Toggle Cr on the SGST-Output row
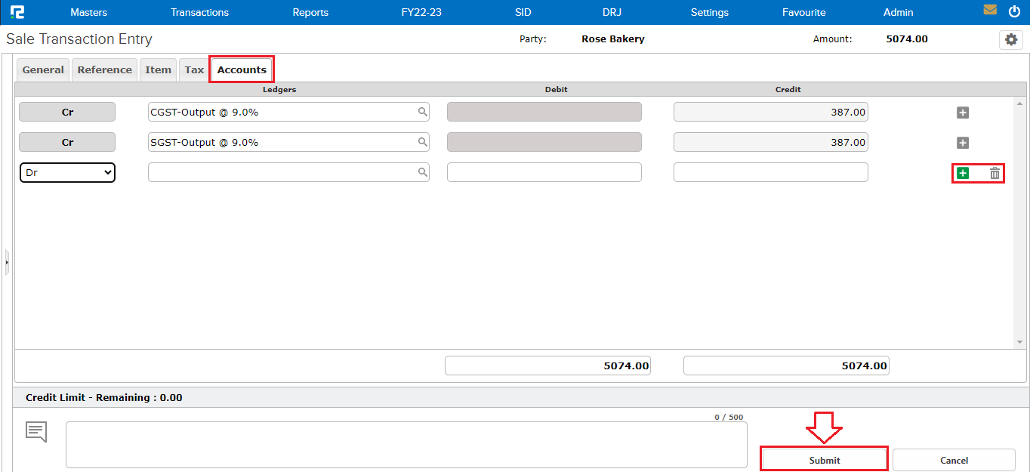The width and height of the screenshot is (1030, 472). coord(66,142)
